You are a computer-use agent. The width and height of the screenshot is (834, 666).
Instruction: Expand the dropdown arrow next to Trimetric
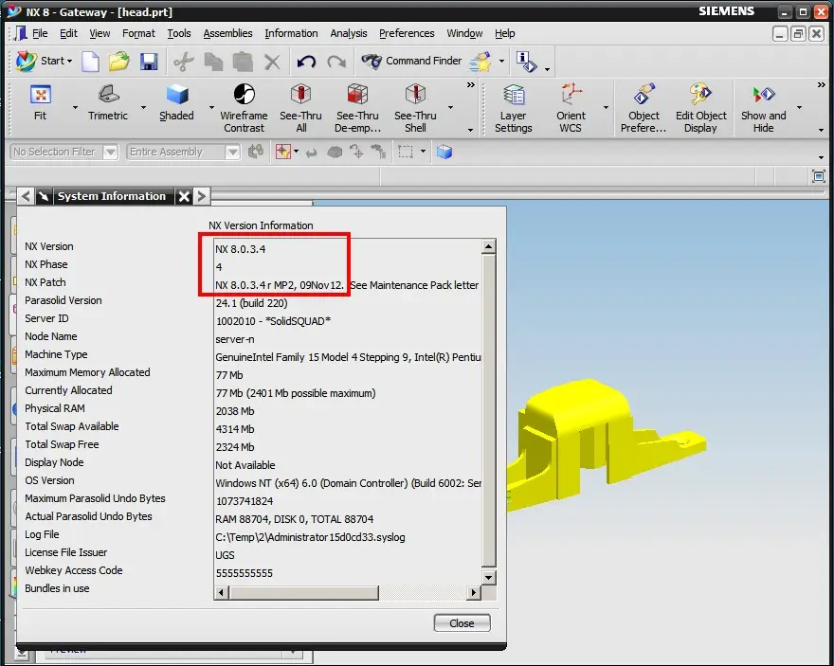point(143,107)
